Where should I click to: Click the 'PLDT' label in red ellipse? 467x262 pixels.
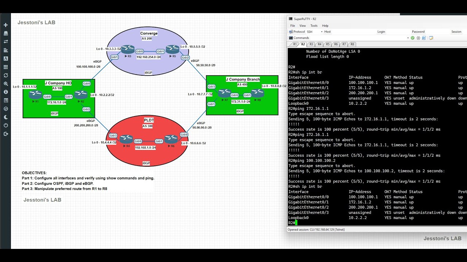pos(149,120)
